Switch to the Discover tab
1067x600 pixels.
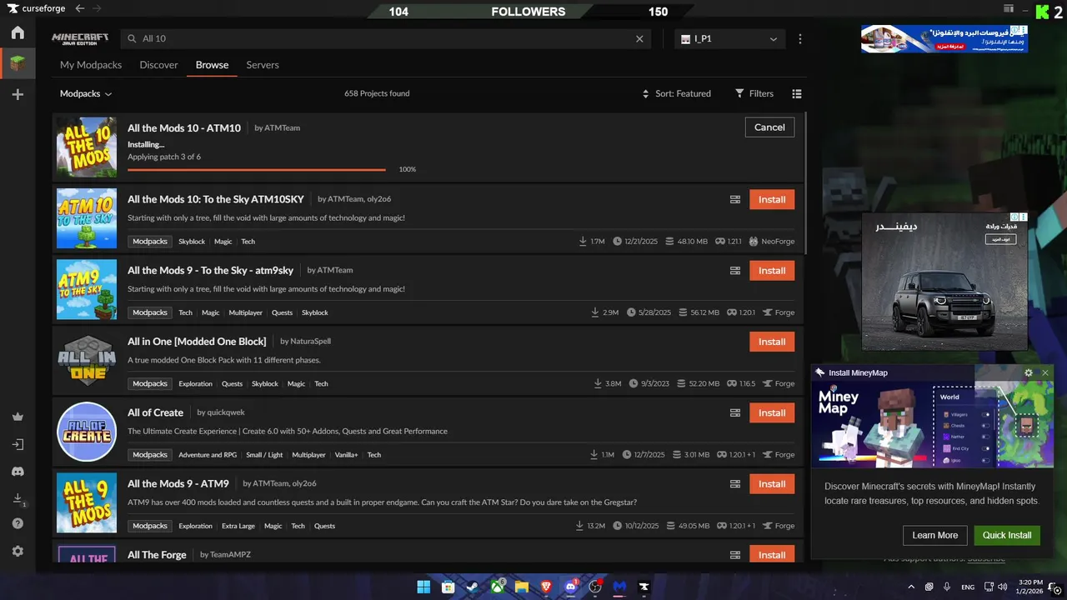[x=158, y=65]
